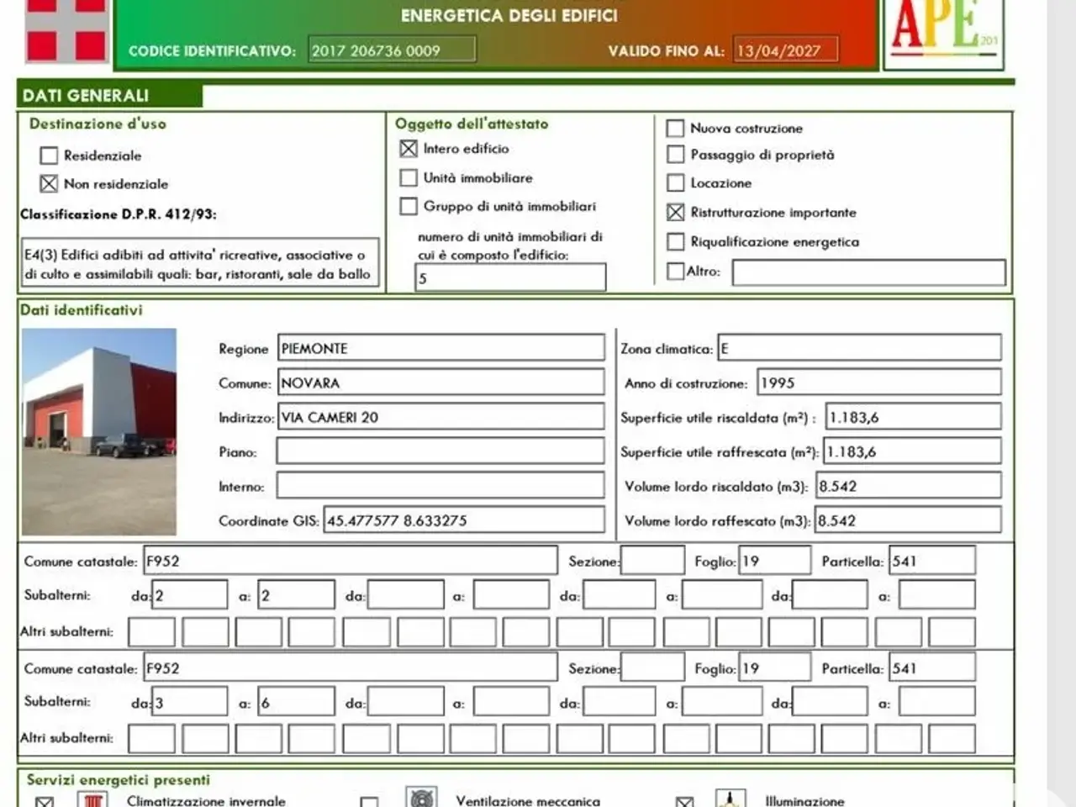Click the Codice identificativo field
The width and height of the screenshot is (1076, 807).
pos(392,50)
